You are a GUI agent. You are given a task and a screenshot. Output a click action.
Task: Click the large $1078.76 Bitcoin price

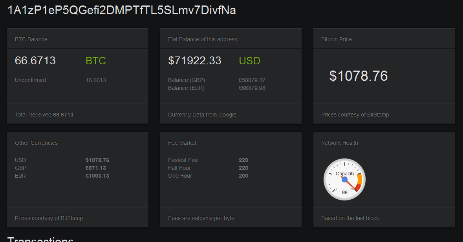[358, 76]
